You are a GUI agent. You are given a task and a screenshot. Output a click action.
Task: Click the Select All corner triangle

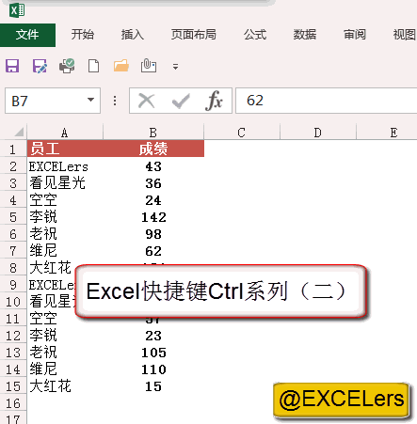tap(19, 132)
